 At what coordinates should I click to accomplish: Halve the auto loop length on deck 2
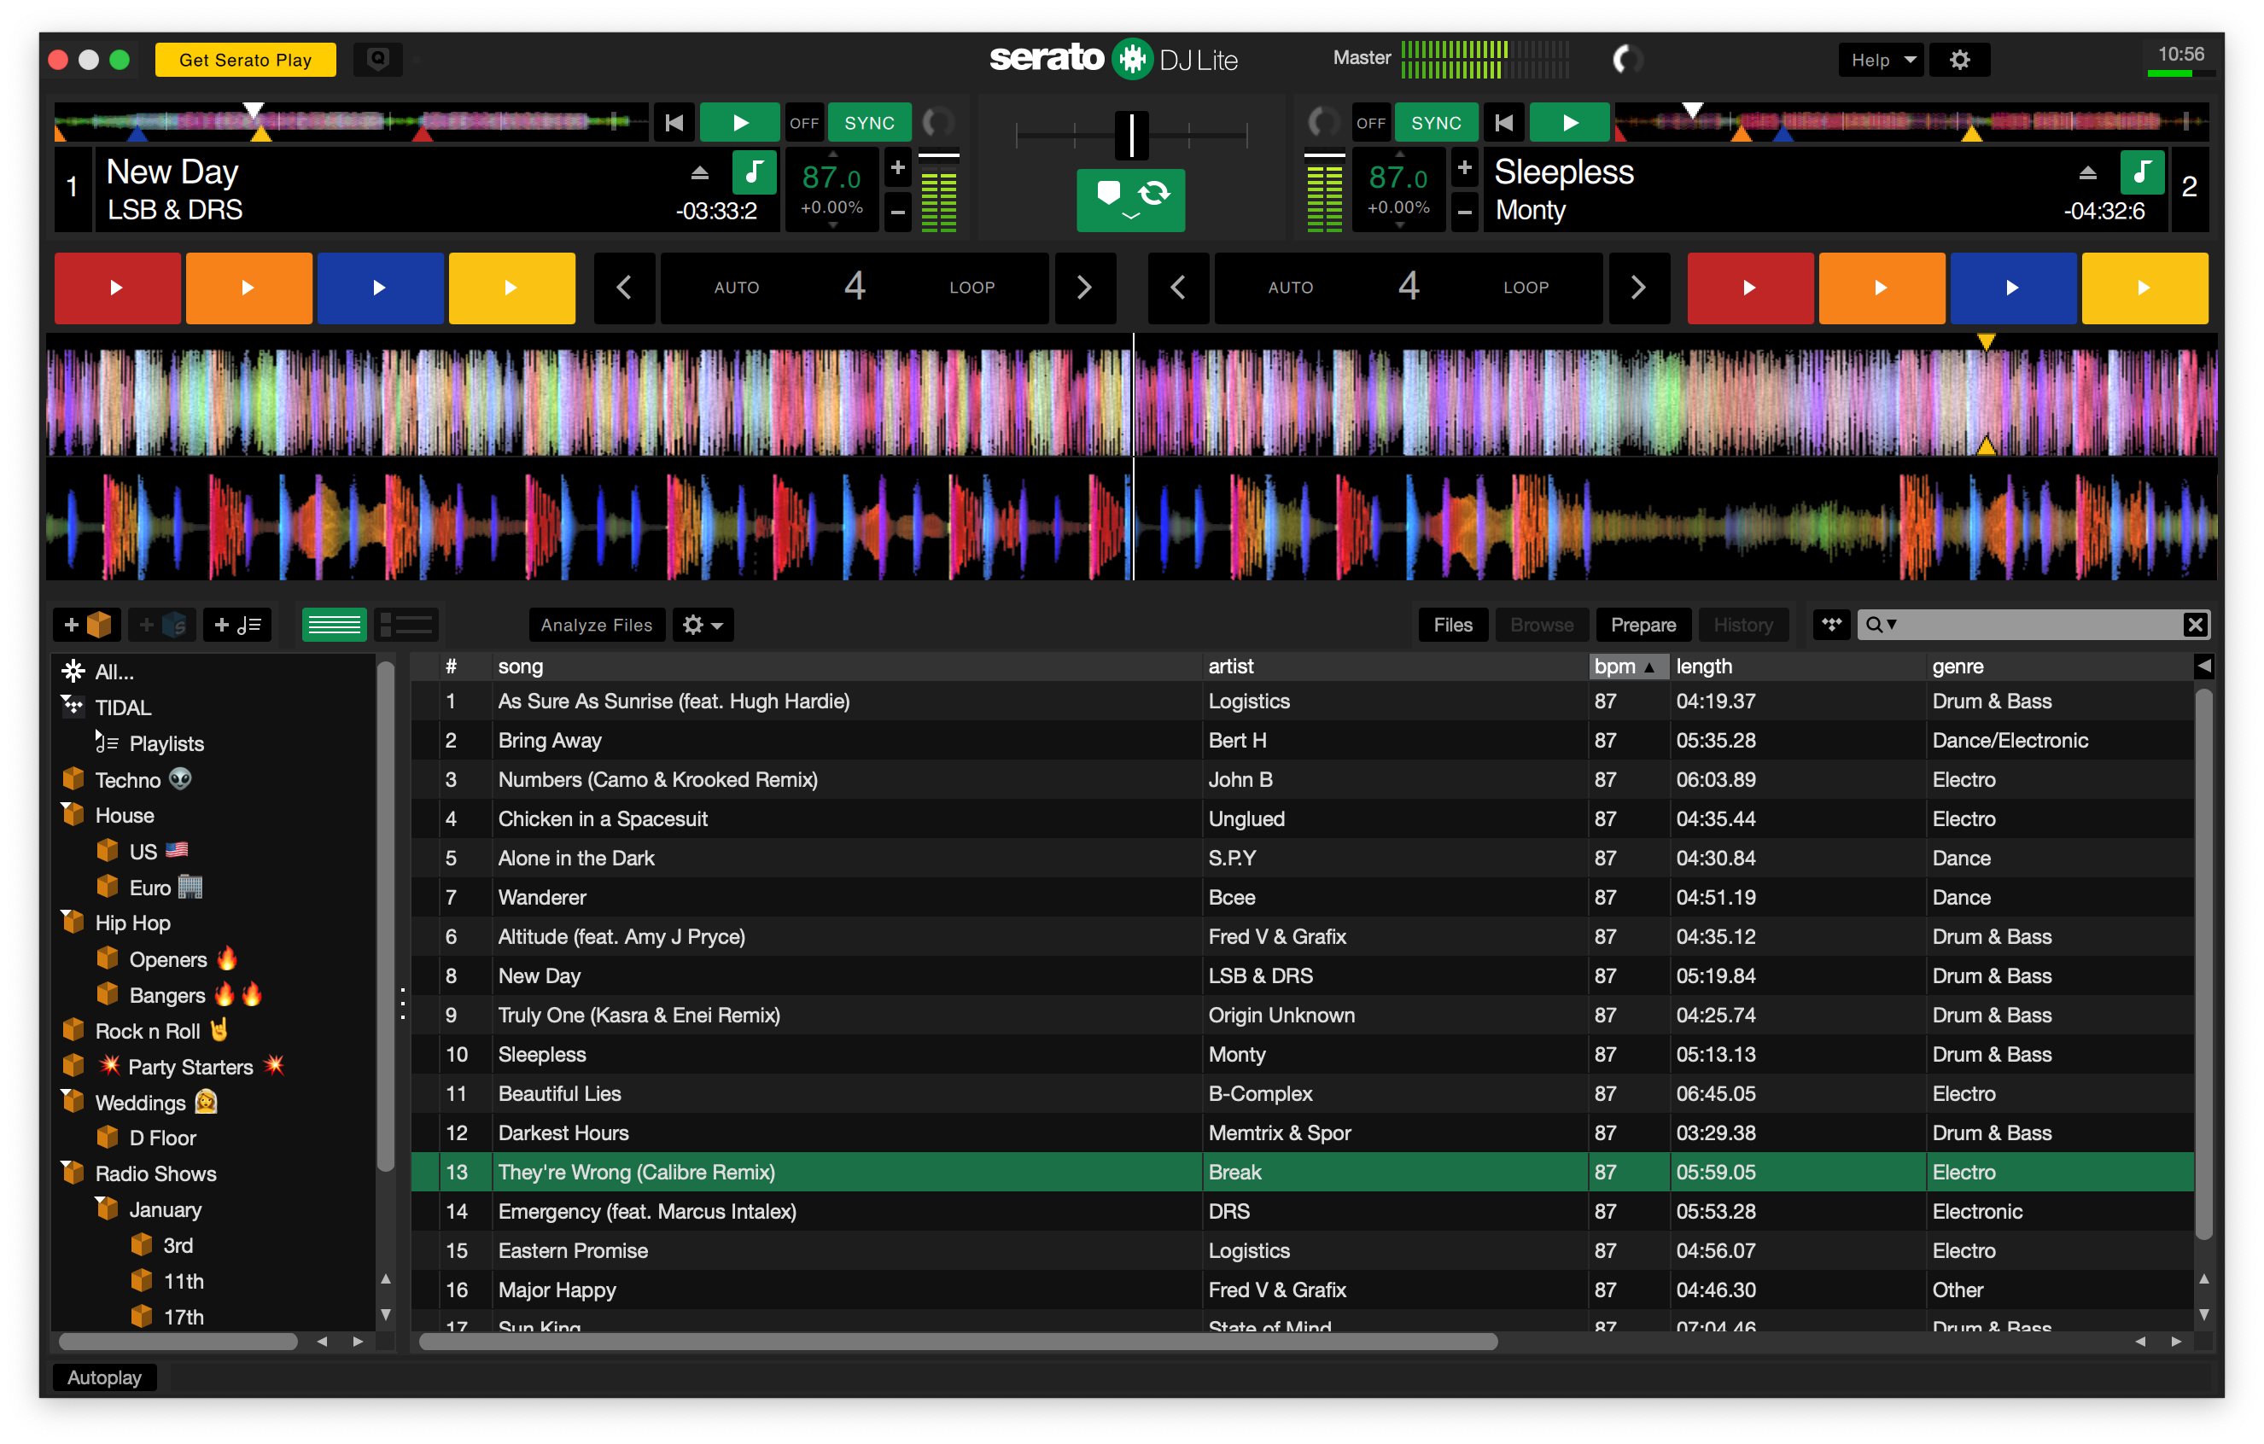coord(1178,288)
